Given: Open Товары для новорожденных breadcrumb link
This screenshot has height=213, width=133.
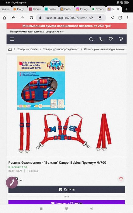Looking at the screenshot, I should point(61,49).
